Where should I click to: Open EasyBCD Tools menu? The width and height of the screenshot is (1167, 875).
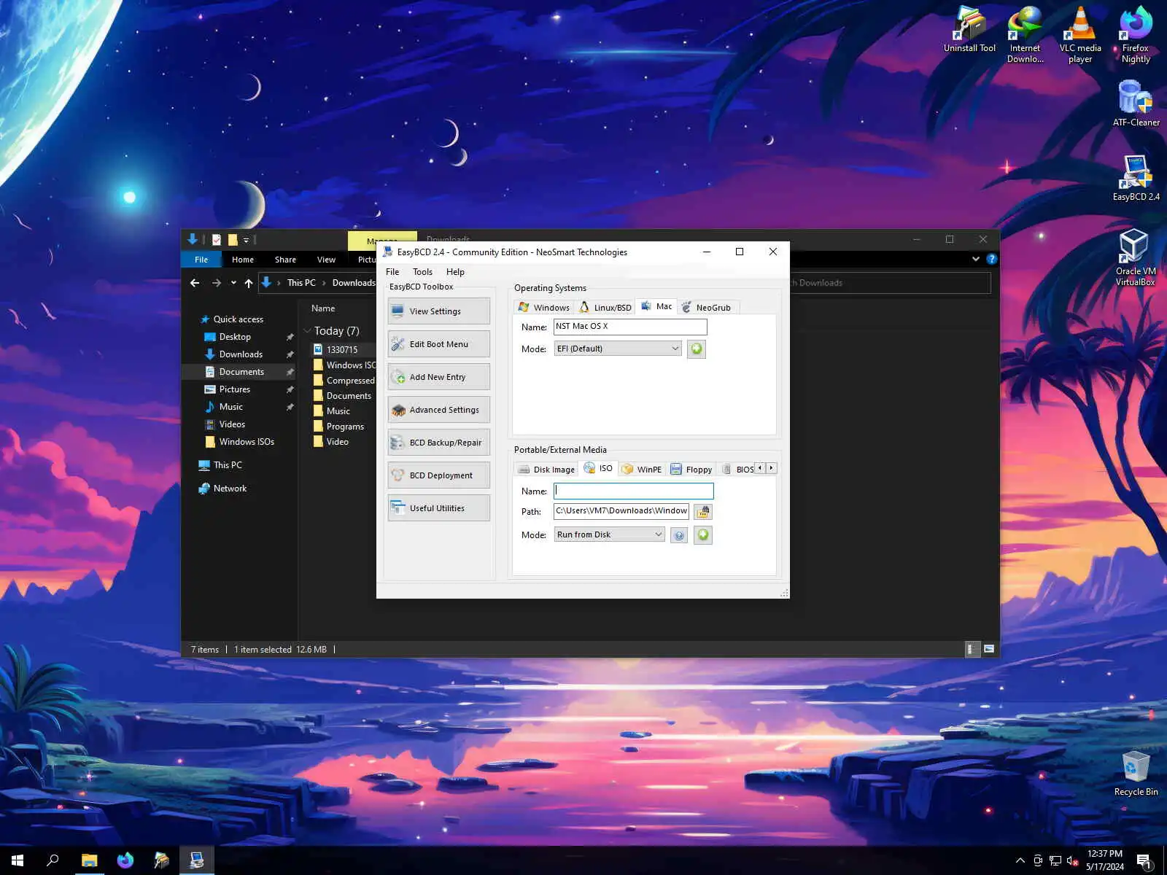(422, 272)
